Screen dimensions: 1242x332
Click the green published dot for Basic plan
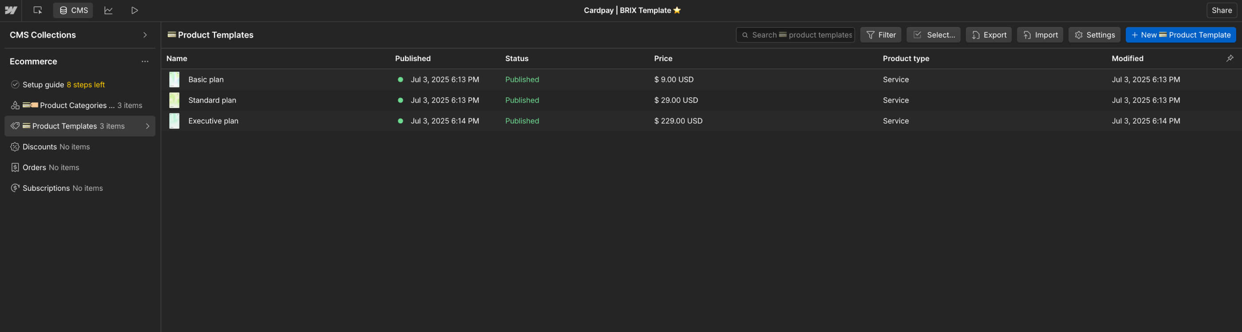400,79
